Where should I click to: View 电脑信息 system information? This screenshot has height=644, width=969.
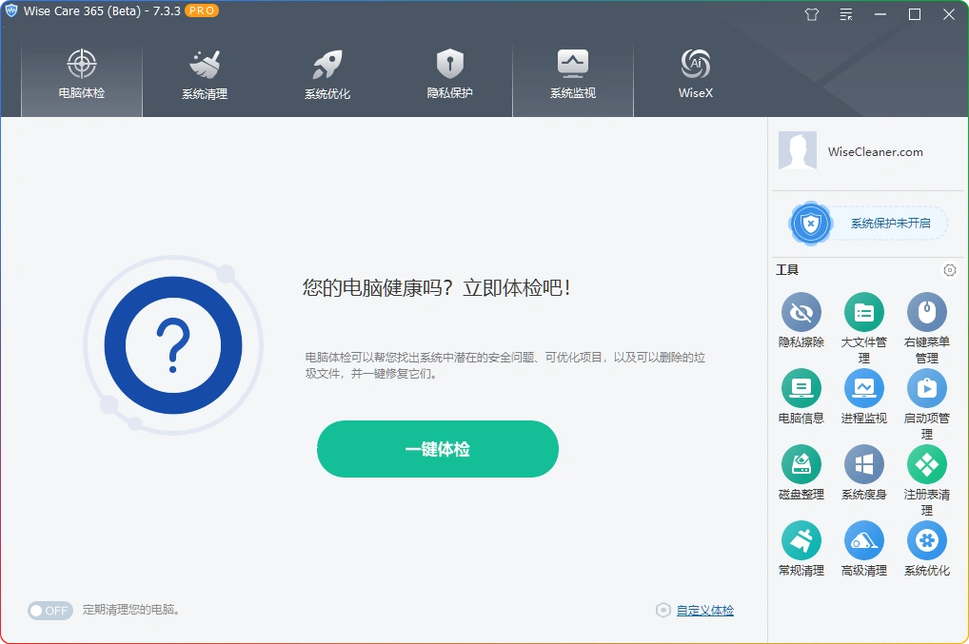coord(801,390)
